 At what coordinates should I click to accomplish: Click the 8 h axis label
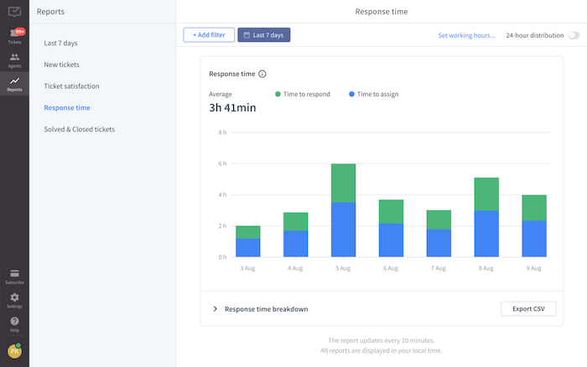pyautogui.click(x=222, y=132)
